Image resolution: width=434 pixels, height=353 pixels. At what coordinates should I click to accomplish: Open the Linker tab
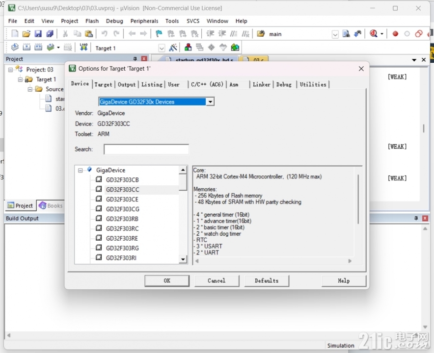(x=261, y=85)
